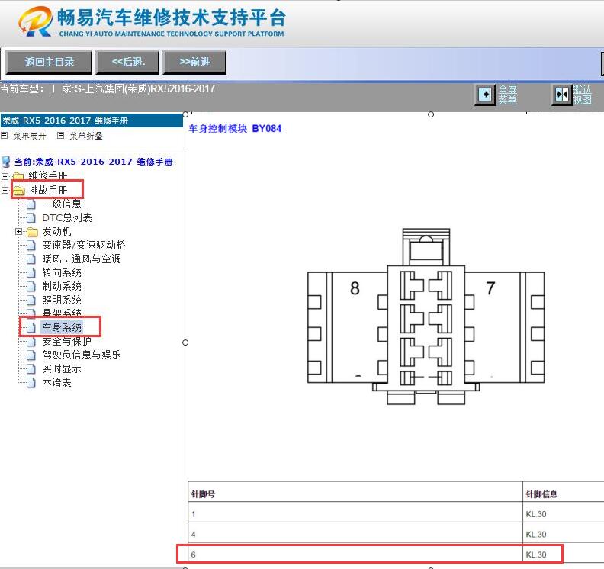Open the 一般信息 page
Screen dimensions: 604x569
pyautogui.click(x=62, y=204)
